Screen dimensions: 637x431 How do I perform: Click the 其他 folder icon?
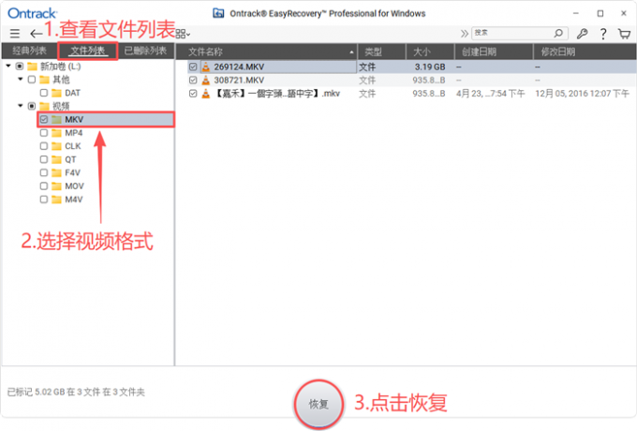coord(44,80)
